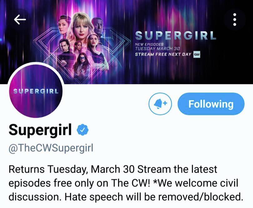
Task: Go back using the left arrow icon
Action: pos(20,20)
